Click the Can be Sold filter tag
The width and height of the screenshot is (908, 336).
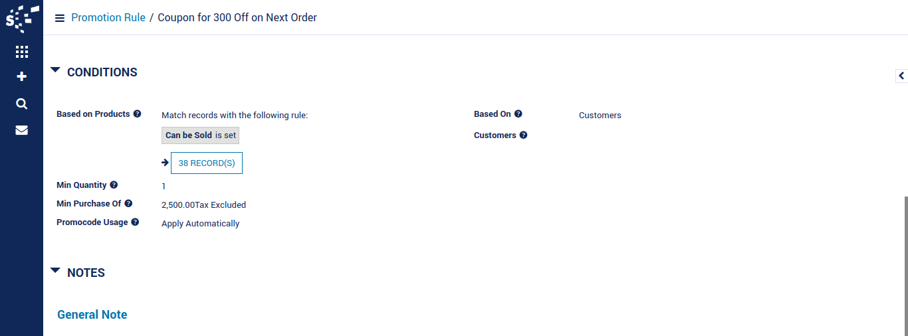point(200,135)
